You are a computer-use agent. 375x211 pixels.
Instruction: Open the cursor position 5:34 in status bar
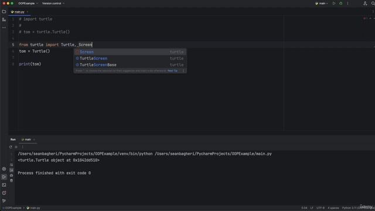click(304, 208)
